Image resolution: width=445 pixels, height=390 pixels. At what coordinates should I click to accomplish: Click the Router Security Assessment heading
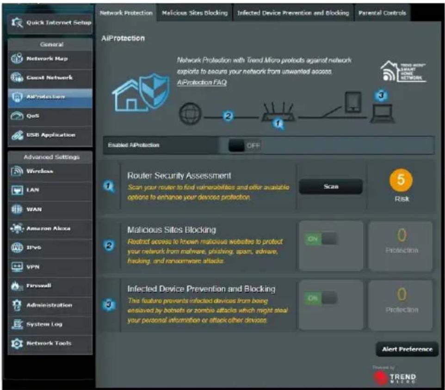click(x=179, y=176)
